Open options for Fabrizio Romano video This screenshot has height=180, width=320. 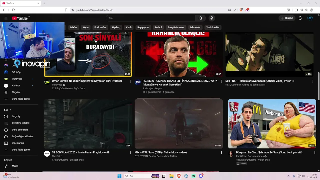[221, 81]
